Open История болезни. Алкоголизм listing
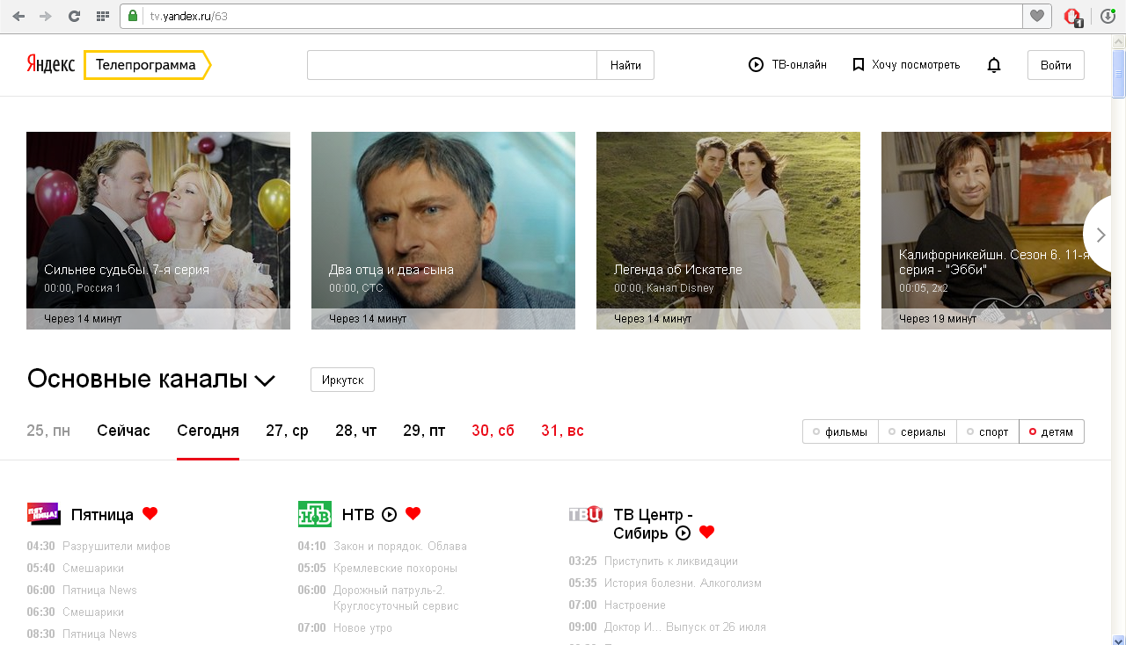The width and height of the screenshot is (1126, 645). [x=683, y=583]
